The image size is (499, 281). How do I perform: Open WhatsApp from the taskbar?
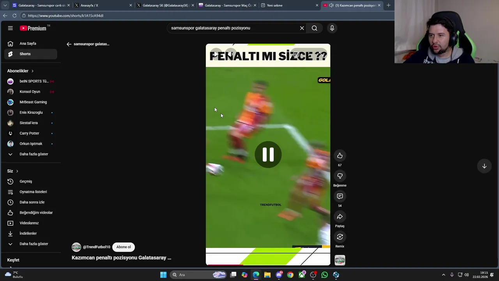click(325, 275)
